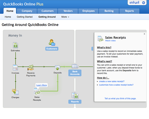Open the Bank Accounts register icon

(x=75, y=66)
